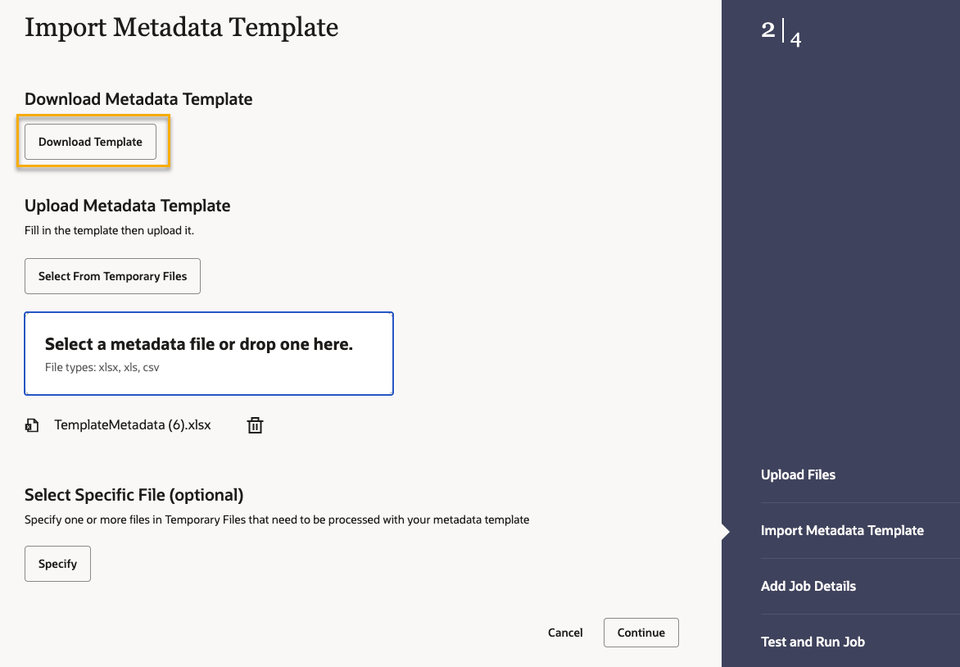Select the TemplateMetadata (6).xlsx file name
Screen dimensions: 960x667
click(133, 425)
